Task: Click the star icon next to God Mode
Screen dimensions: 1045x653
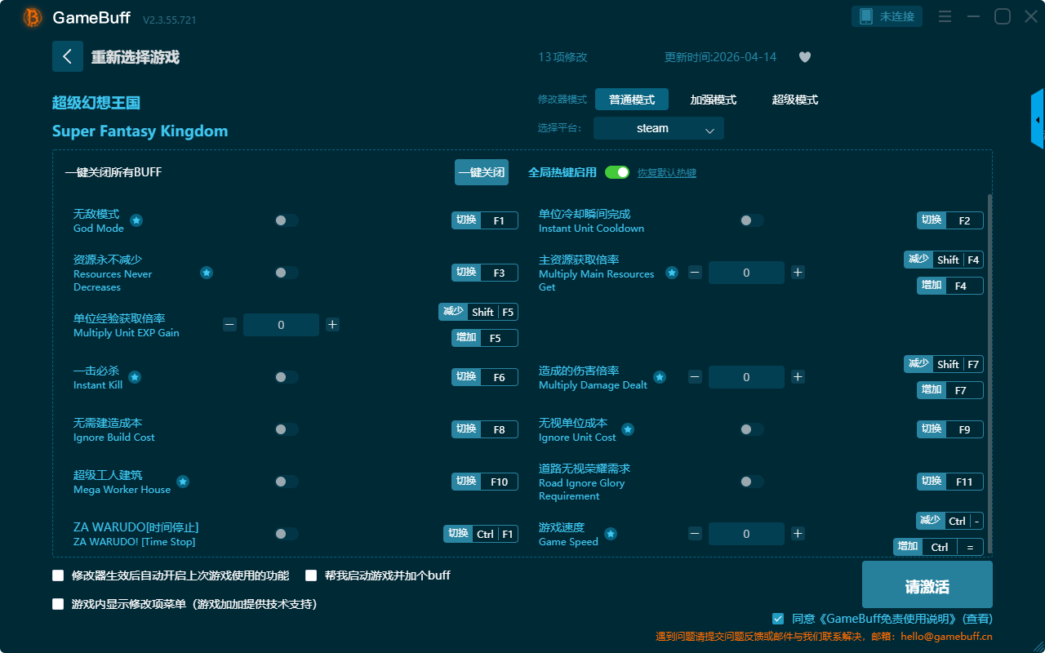Action: coord(136,220)
